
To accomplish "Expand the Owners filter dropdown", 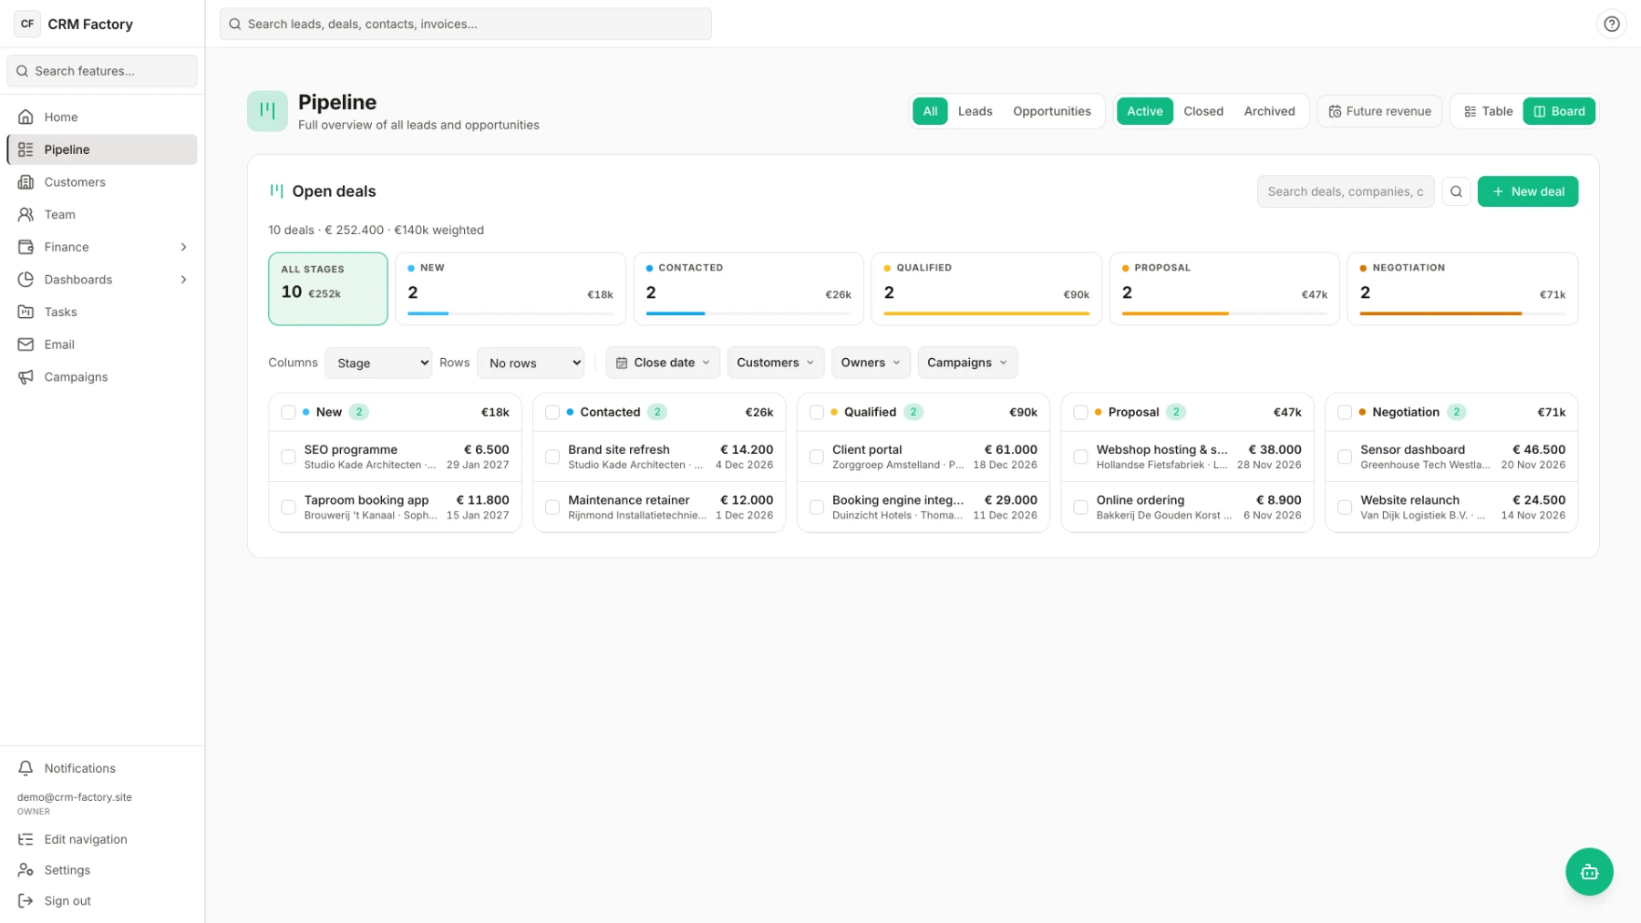I will tap(871, 363).
